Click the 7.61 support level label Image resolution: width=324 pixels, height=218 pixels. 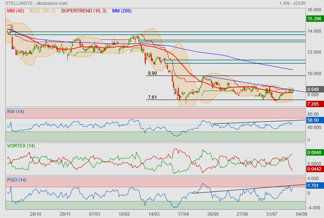tap(152, 97)
